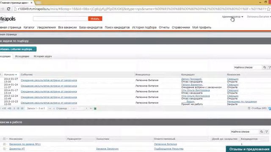The height and width of the screenshot is (152, 271).
Task: Open responsible Лепехина Виталия in vacancies table
Action: click(x=166, y=144)
